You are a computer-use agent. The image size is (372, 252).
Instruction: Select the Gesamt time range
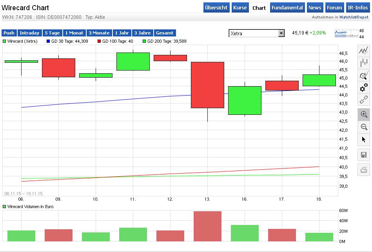click(x=165, y=33)
